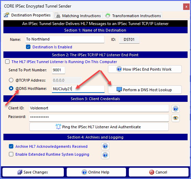Screen dimensions: 191x179
Task: Check 'Listener Is Running On This Computer'
Action: click(x=7, y=62)
